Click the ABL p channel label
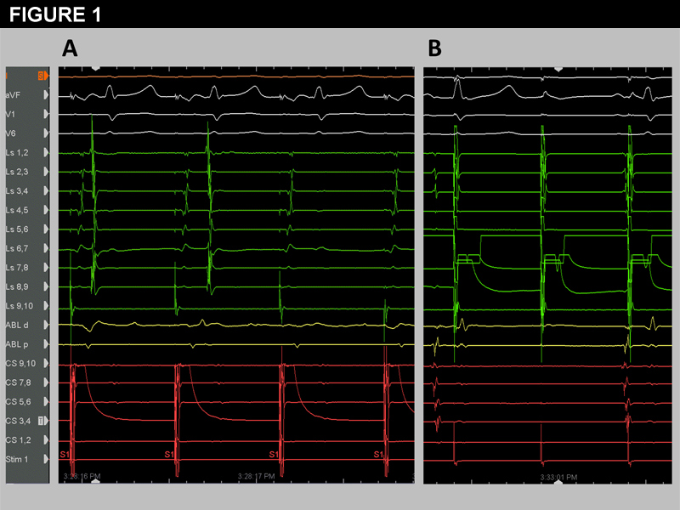680x510 pixels. pyautogui.click(x=17, y=344)
